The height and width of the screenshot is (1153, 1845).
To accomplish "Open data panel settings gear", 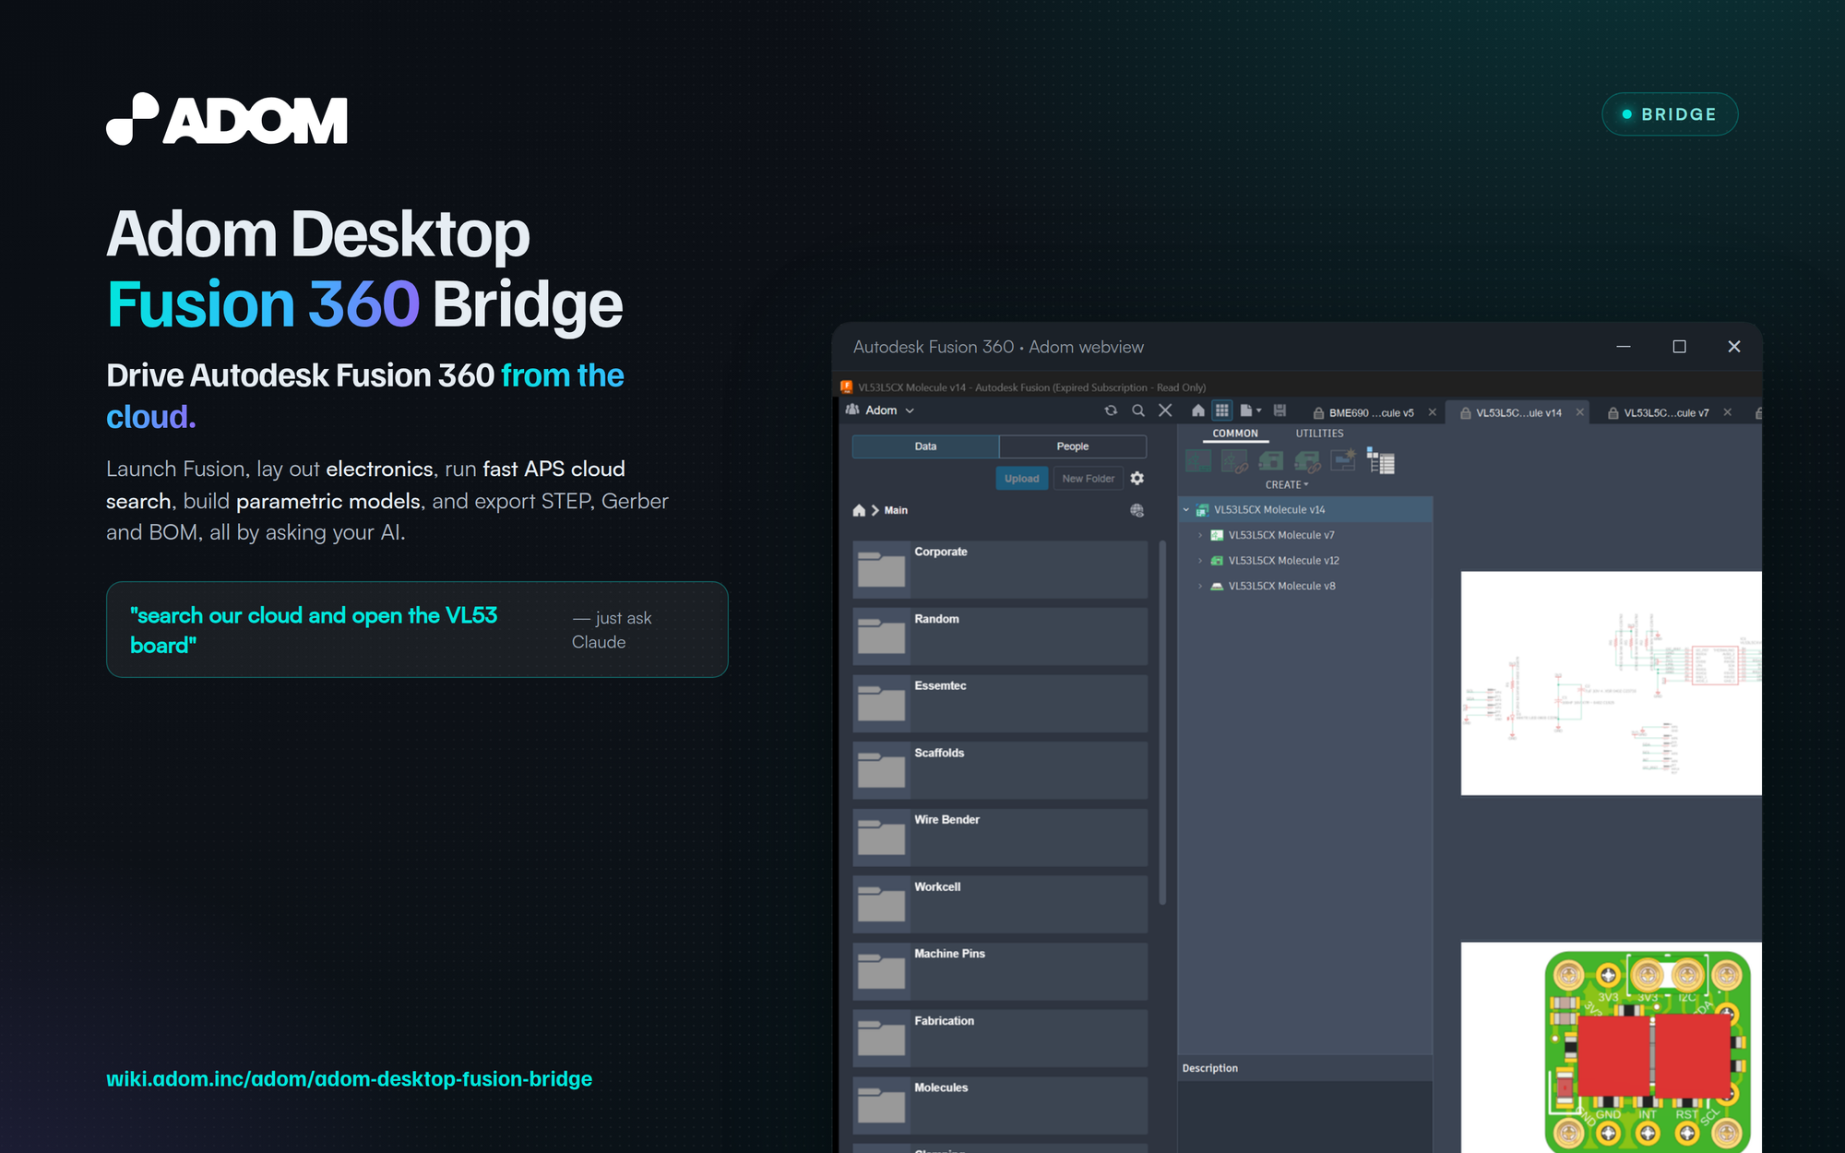I will pos(1137,478).
